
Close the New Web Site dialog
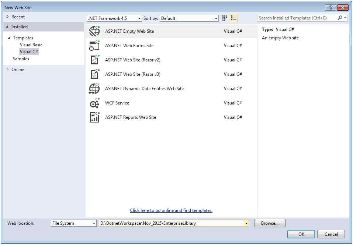(x=343, y=8)
